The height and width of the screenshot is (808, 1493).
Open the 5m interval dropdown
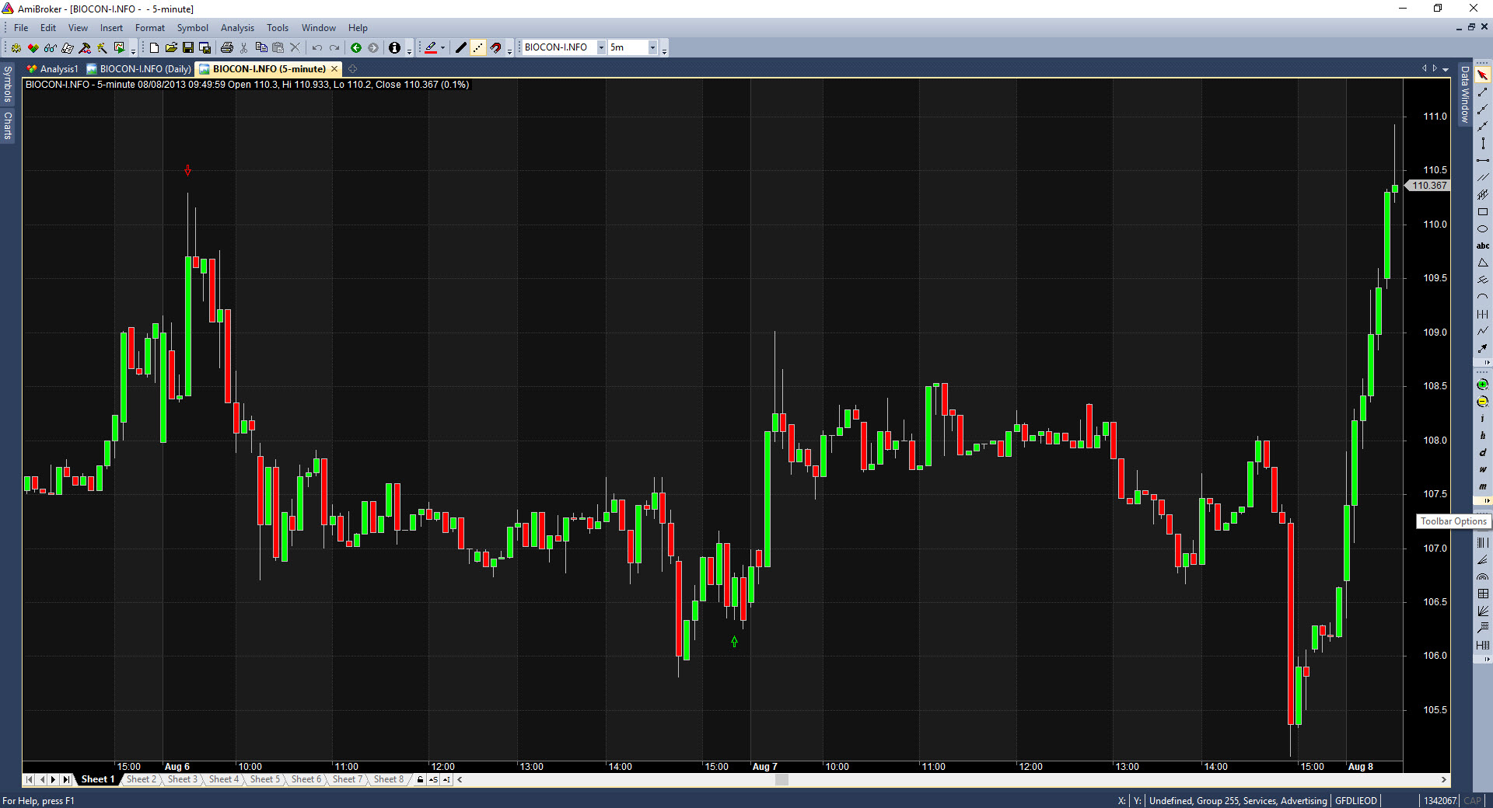pyautogui.click(x=652, y=47)
